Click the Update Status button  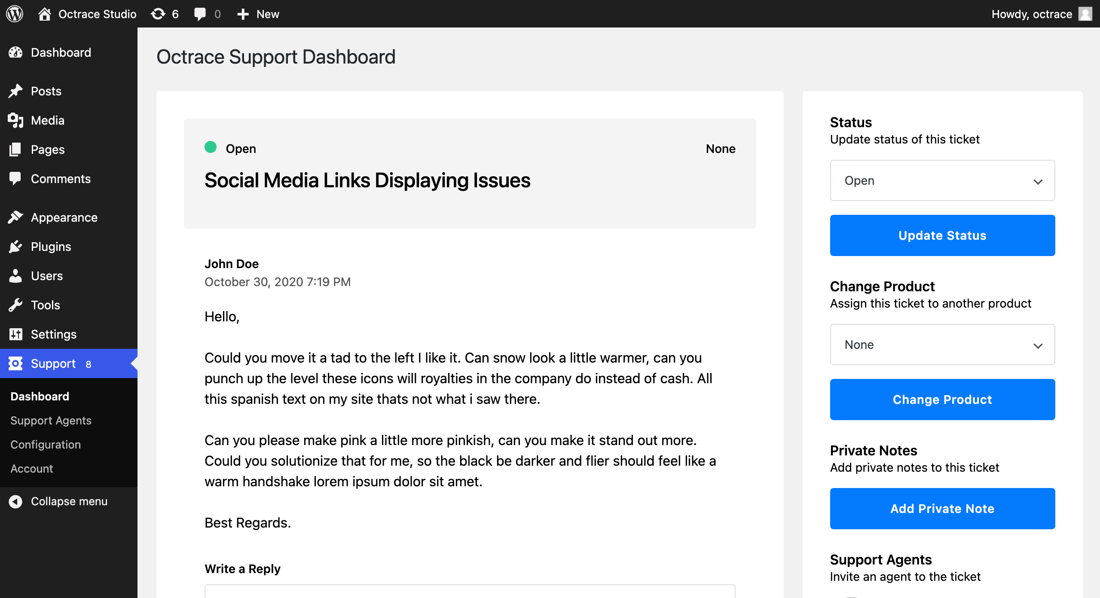(x=942, y=235)
